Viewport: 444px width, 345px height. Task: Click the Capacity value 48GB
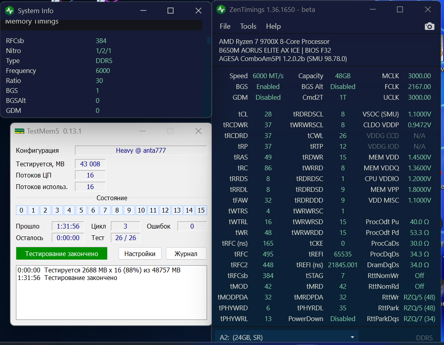coord(343,76)
